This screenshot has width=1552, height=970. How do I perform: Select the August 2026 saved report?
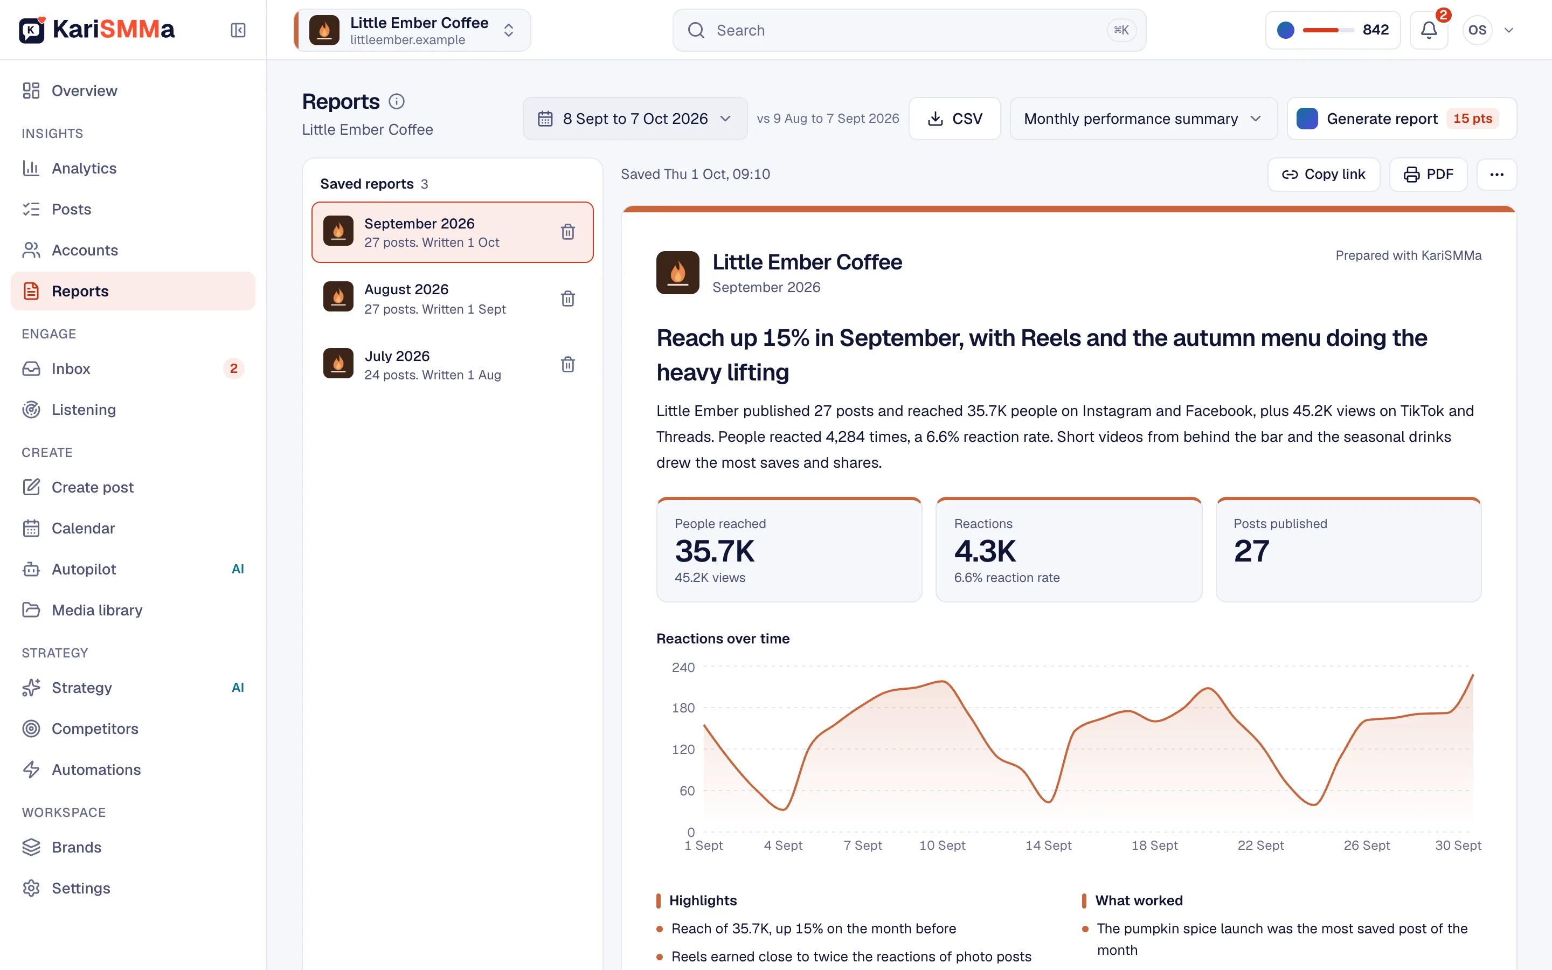[x=452, y=299]
